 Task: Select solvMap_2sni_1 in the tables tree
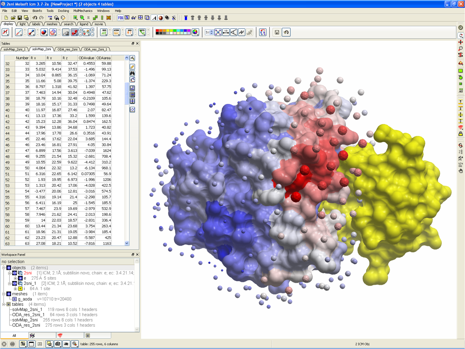[x=27, y=309]
